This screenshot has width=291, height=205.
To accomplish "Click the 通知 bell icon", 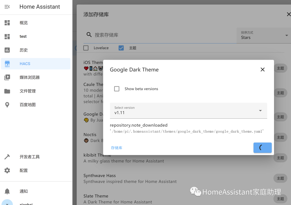I will [7, 191].
